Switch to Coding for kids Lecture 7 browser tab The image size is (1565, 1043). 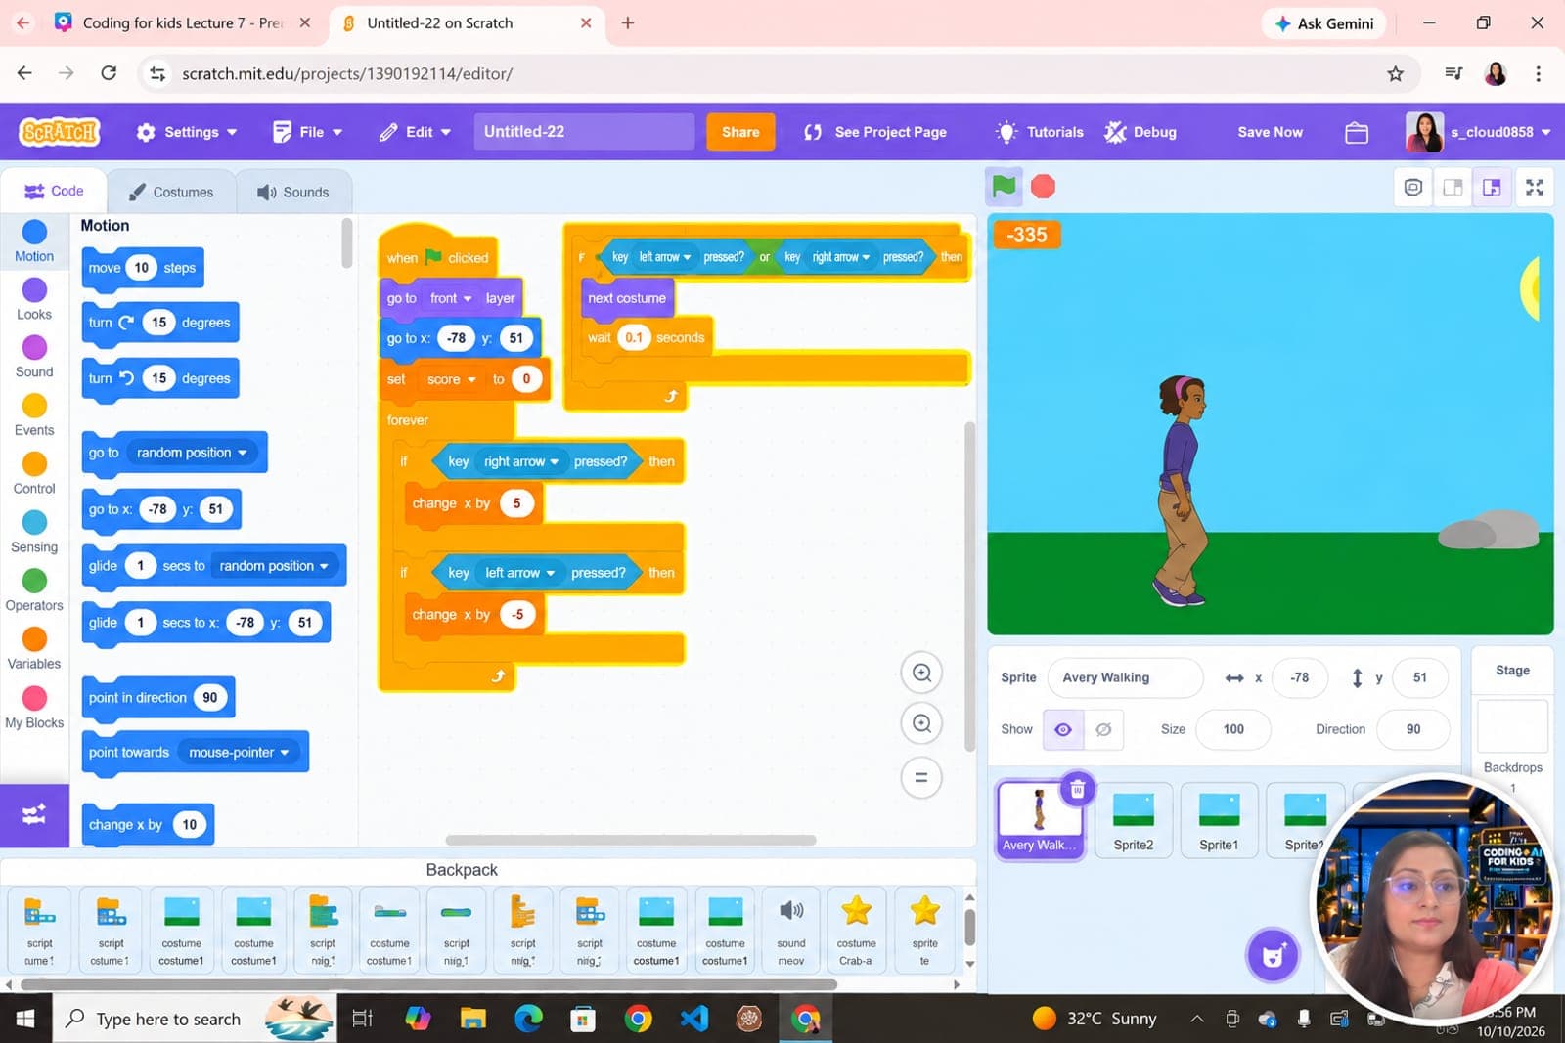point(181,22)
